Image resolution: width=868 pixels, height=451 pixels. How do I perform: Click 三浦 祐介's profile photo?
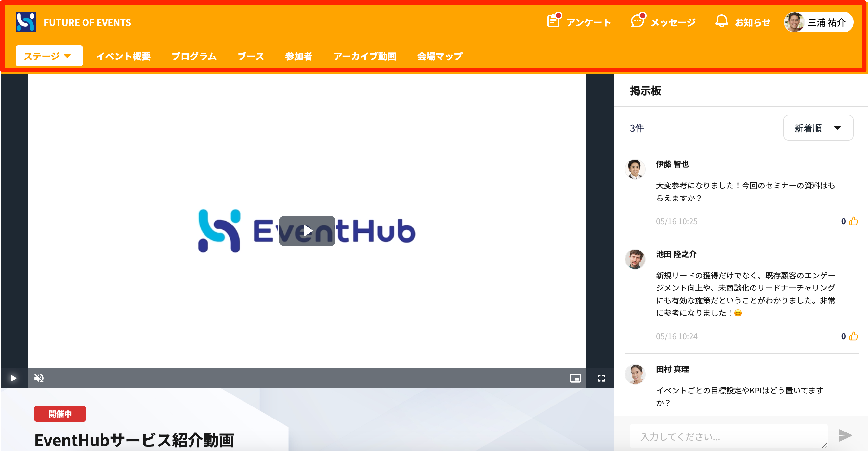click(794, 22)
